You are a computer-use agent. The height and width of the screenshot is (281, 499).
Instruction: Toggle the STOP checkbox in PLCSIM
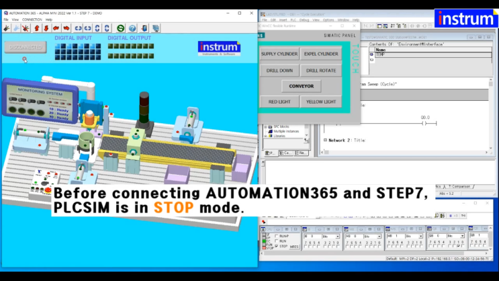tap(277, 246)
